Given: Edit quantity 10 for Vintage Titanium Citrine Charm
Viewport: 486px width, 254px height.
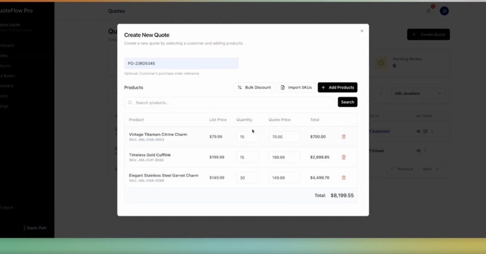Looking at the screenshot, I should pos(247,137).
